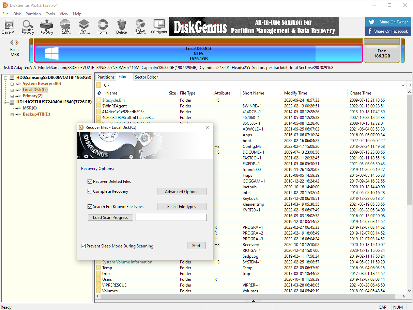Viewport: 413px width, 310px height.
Task: Sort by the File Type column header
Action: click(194, 93)
